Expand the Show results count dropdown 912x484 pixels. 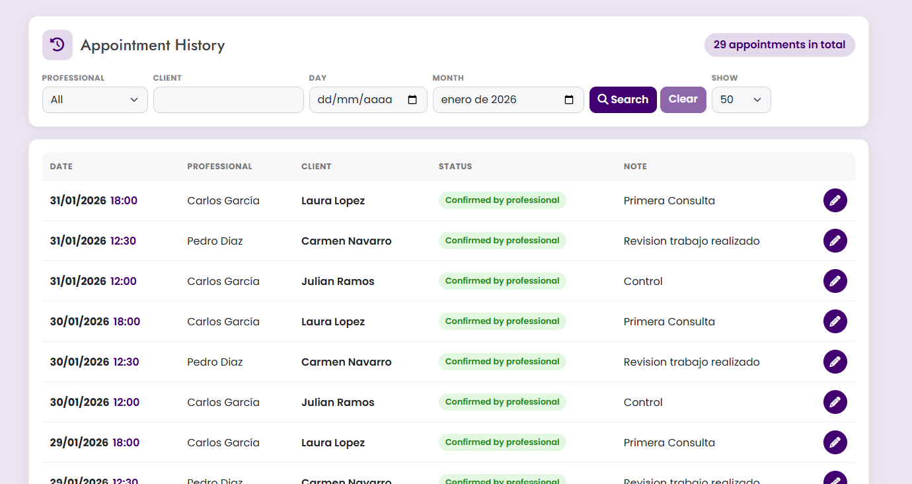click(741, 100)
